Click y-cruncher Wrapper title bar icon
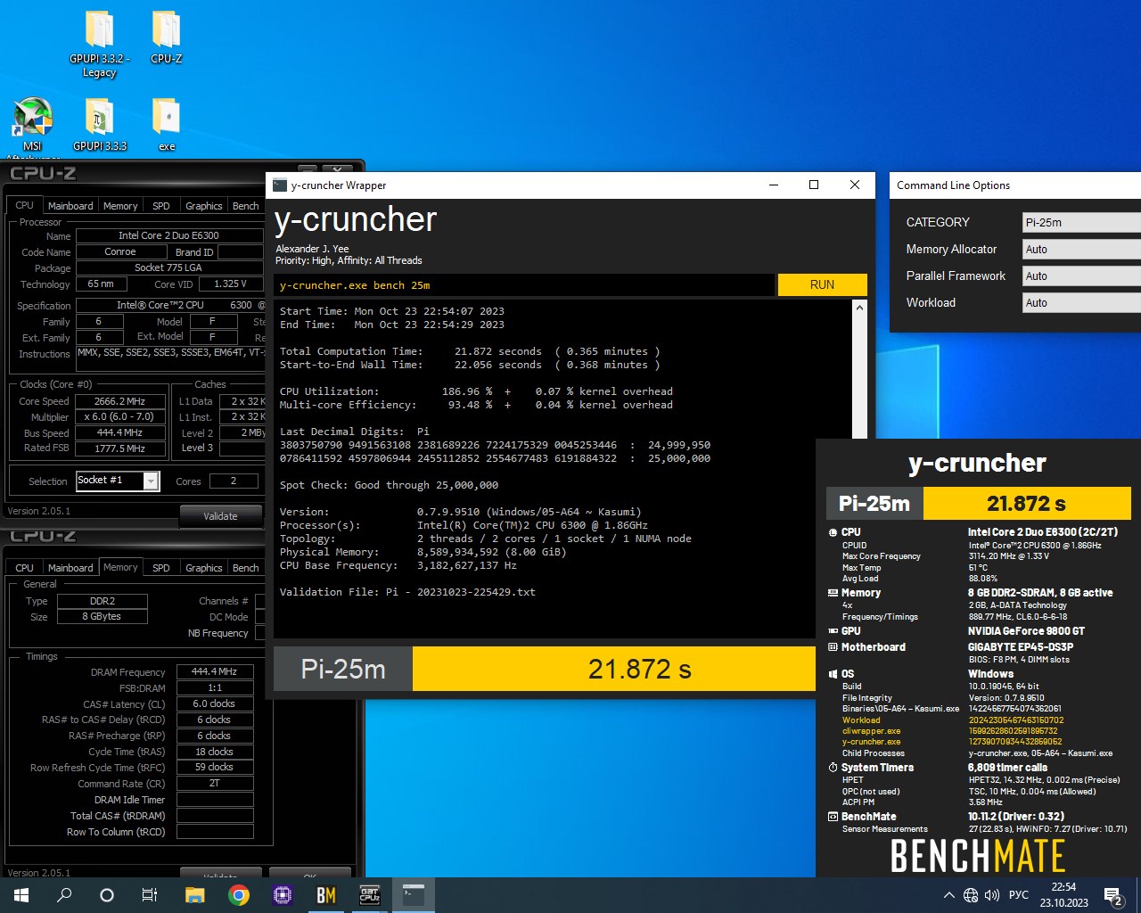 click(280, 185)
